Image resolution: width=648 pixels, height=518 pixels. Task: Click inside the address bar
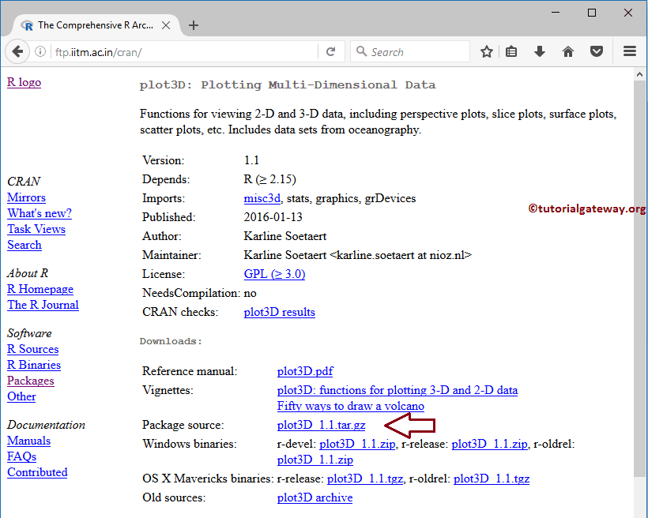coord(158,51)
